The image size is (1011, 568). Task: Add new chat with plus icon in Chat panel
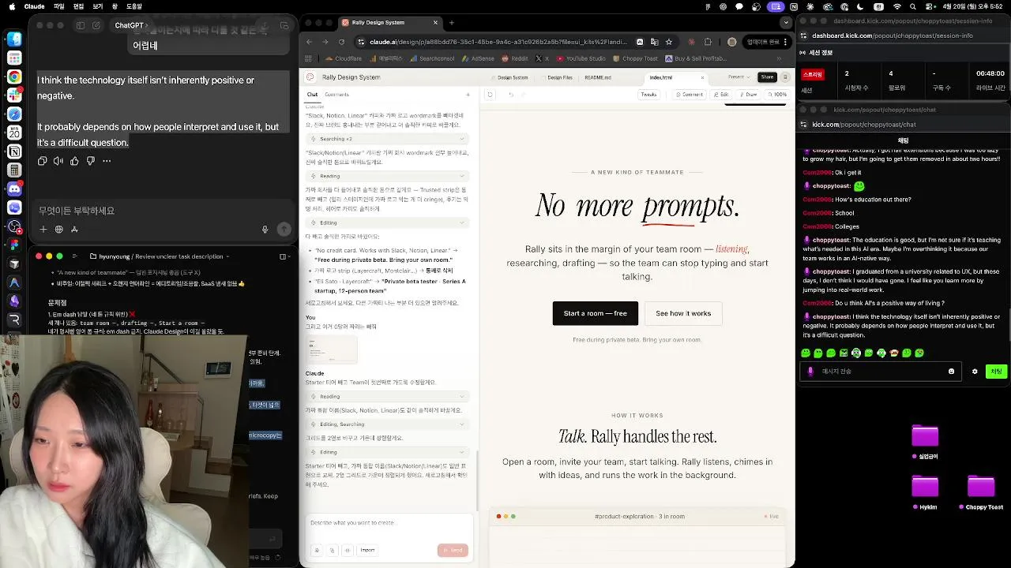tap(468, 95)
